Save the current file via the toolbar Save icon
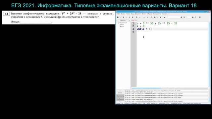This screenshot has width=212, height=119. click(x=129, y=17)
